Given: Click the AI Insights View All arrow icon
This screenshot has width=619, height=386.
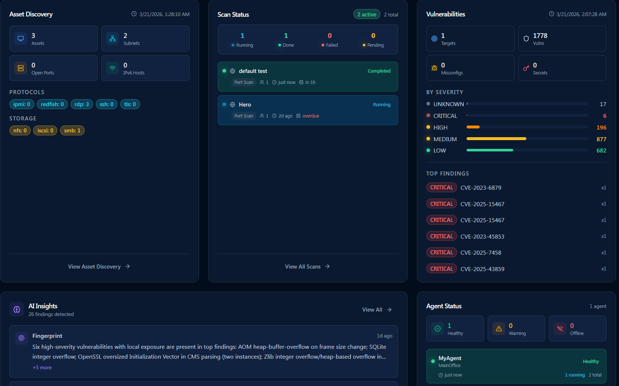Looking at the screenshot, I should tap(389, 310).
